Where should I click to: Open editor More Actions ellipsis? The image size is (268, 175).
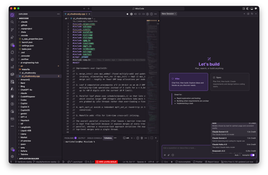[155, 14]
